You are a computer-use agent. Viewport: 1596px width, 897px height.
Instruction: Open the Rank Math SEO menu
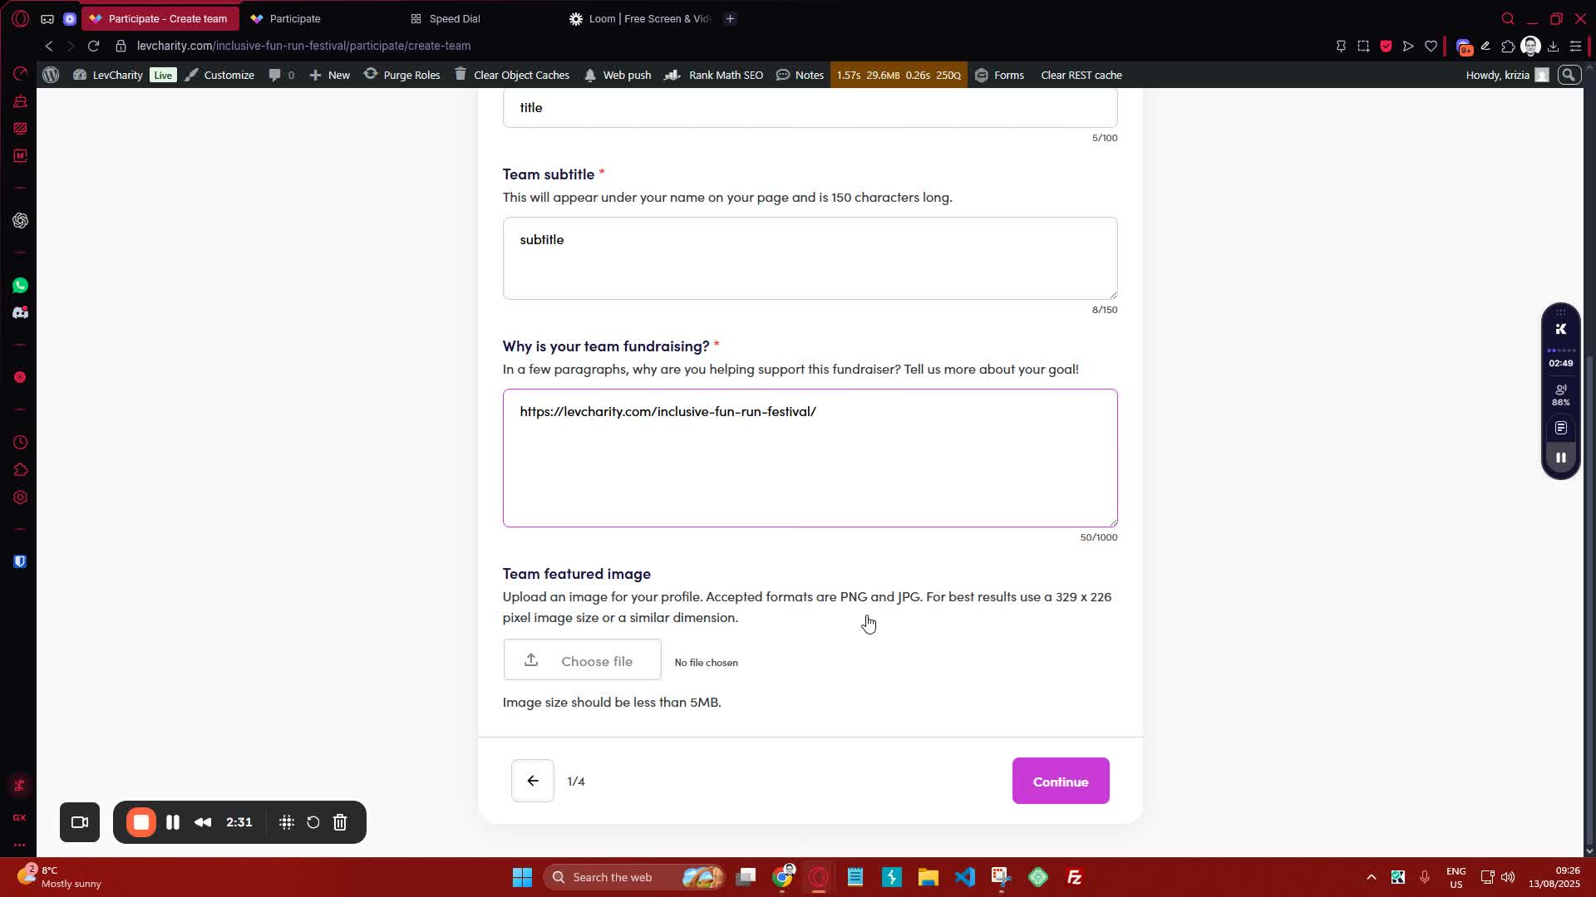coord(725,75)
